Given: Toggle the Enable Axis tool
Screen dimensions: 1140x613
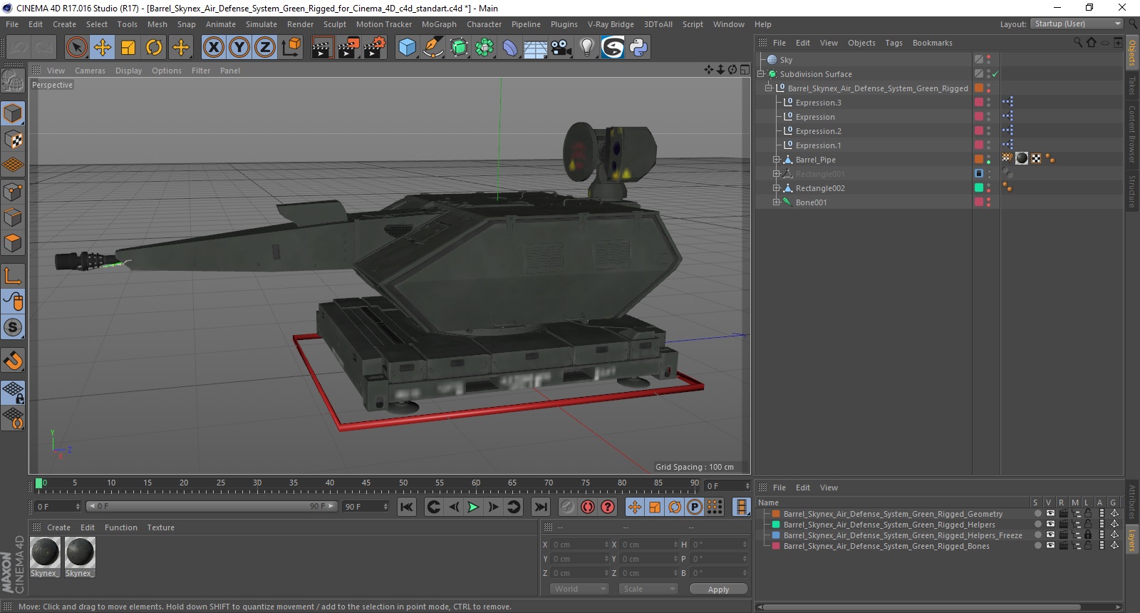Looking at the screenshot, I should pyautogui.click(x=13, y=276).
